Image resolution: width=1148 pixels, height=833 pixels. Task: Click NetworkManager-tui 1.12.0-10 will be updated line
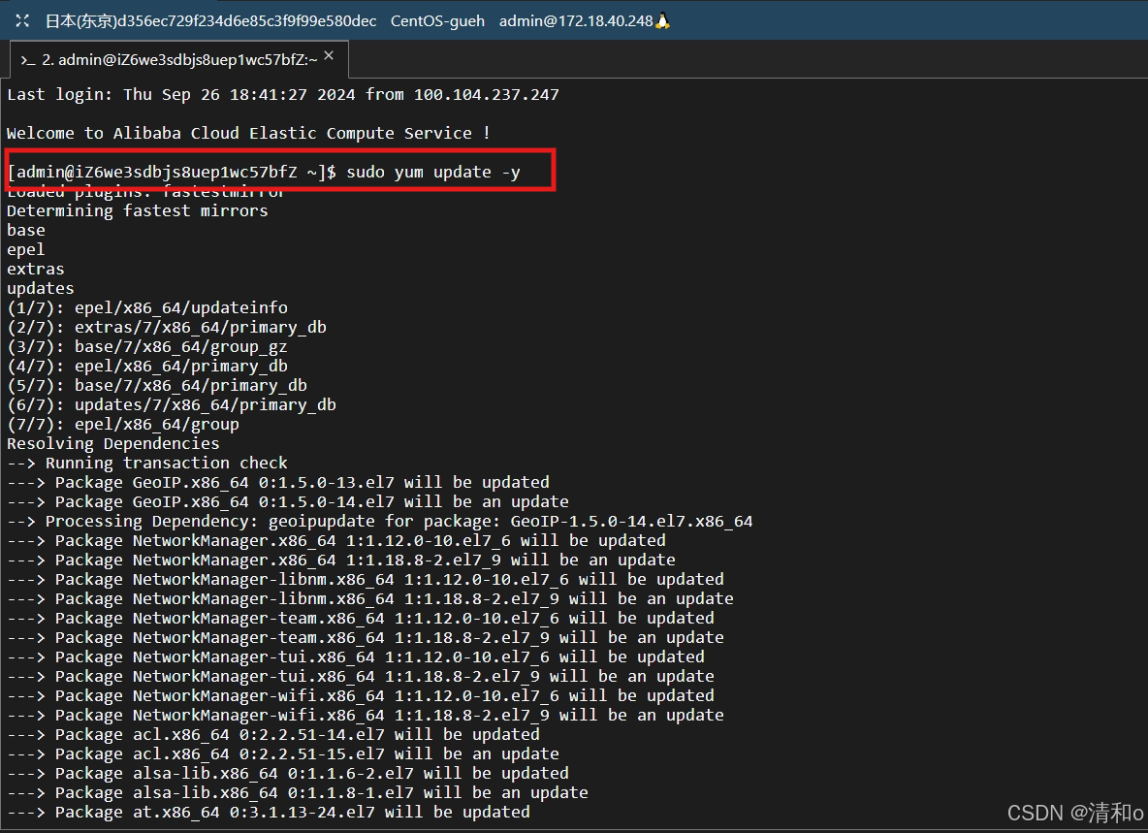tap(356, 657)
